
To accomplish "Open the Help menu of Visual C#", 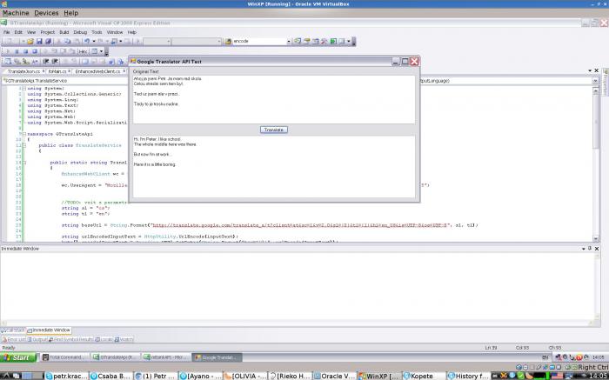I will 132,32.
